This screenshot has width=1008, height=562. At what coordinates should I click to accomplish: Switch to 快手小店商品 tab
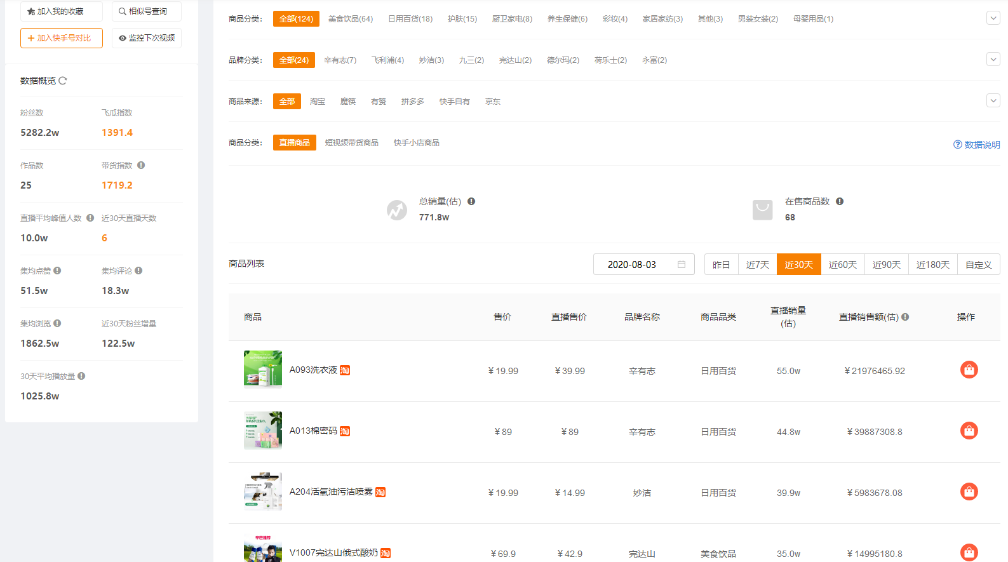coord(417,143)
